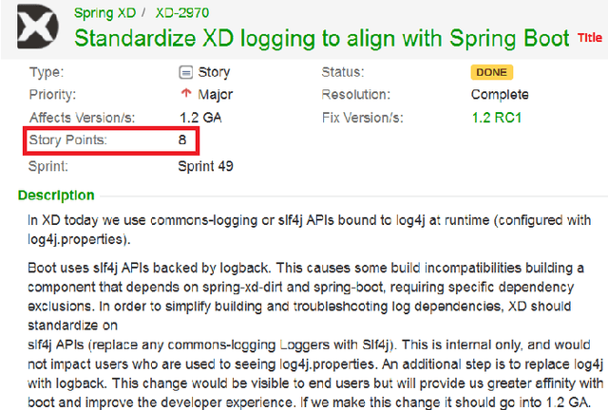The image size is (608, 410).
Task: Click the Complete resolution value
Action: (x=501, y=95)
